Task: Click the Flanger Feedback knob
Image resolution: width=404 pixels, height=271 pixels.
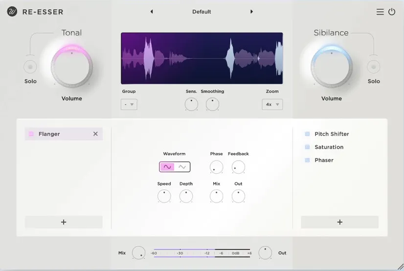Action: [238, 167]
